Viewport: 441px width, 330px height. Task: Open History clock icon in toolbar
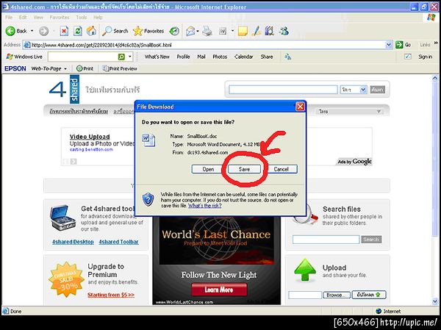click(x=174, y=31)
